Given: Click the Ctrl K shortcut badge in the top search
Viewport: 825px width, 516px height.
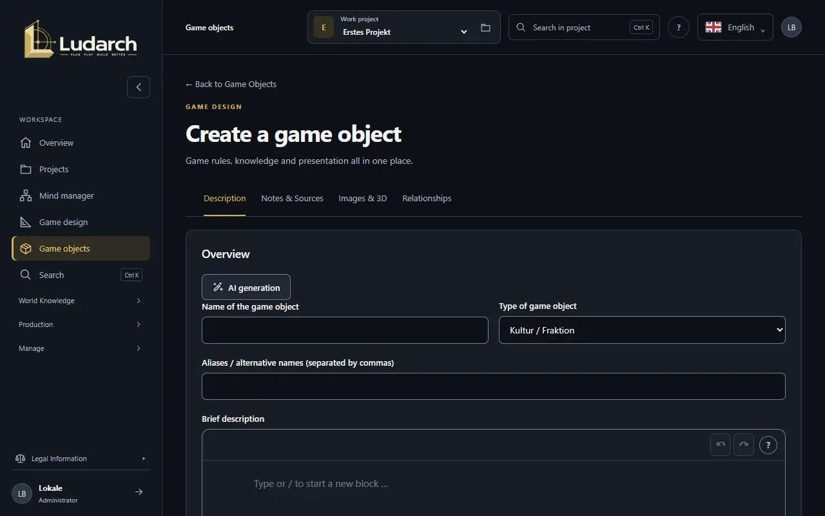Looking at the screenshot, I should tap(641, 27).
